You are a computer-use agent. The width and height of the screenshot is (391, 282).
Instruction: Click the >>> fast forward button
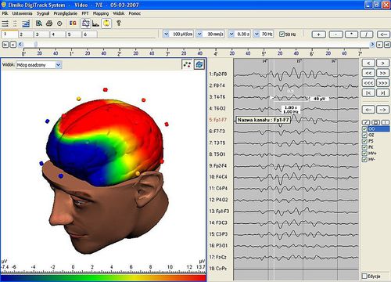click(382, 83)
